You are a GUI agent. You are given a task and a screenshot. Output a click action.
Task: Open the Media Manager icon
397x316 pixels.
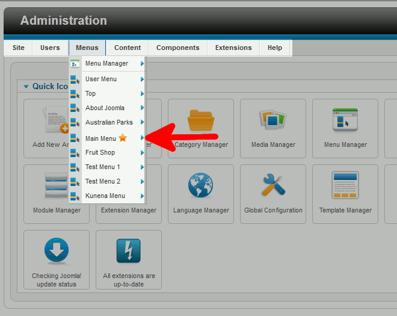click(x=273, y=119)
